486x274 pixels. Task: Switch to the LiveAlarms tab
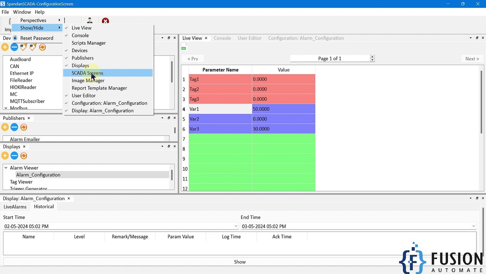pyautogui.click(x=15, y=207)
